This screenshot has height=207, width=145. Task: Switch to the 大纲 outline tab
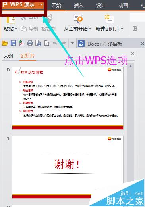[x=8, y=56]
